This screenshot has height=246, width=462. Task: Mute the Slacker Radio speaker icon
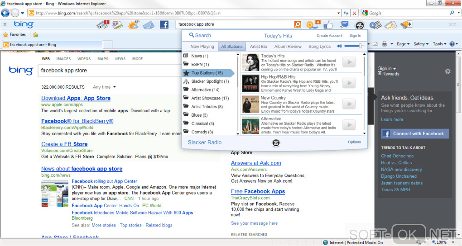pyautogui.click(x=339, y=46)
